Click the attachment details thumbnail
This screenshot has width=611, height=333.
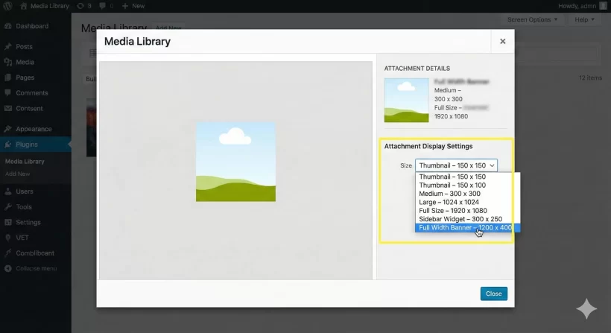click(x=406, y=100)
